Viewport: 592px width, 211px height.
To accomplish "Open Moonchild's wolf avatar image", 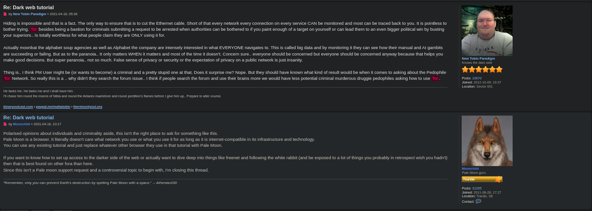I will pos(487,141).
